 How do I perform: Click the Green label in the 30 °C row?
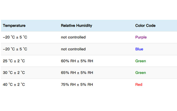pyautogui.click(x=141, y=73)
